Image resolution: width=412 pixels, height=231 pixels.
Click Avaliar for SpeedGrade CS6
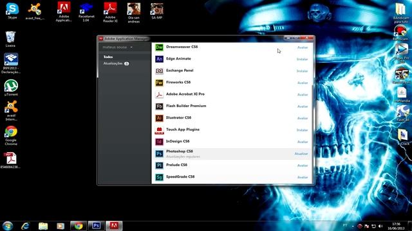[303, 177]
